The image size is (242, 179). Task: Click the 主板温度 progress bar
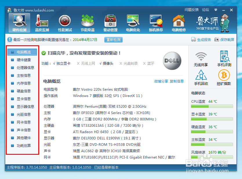click(212, 144)
